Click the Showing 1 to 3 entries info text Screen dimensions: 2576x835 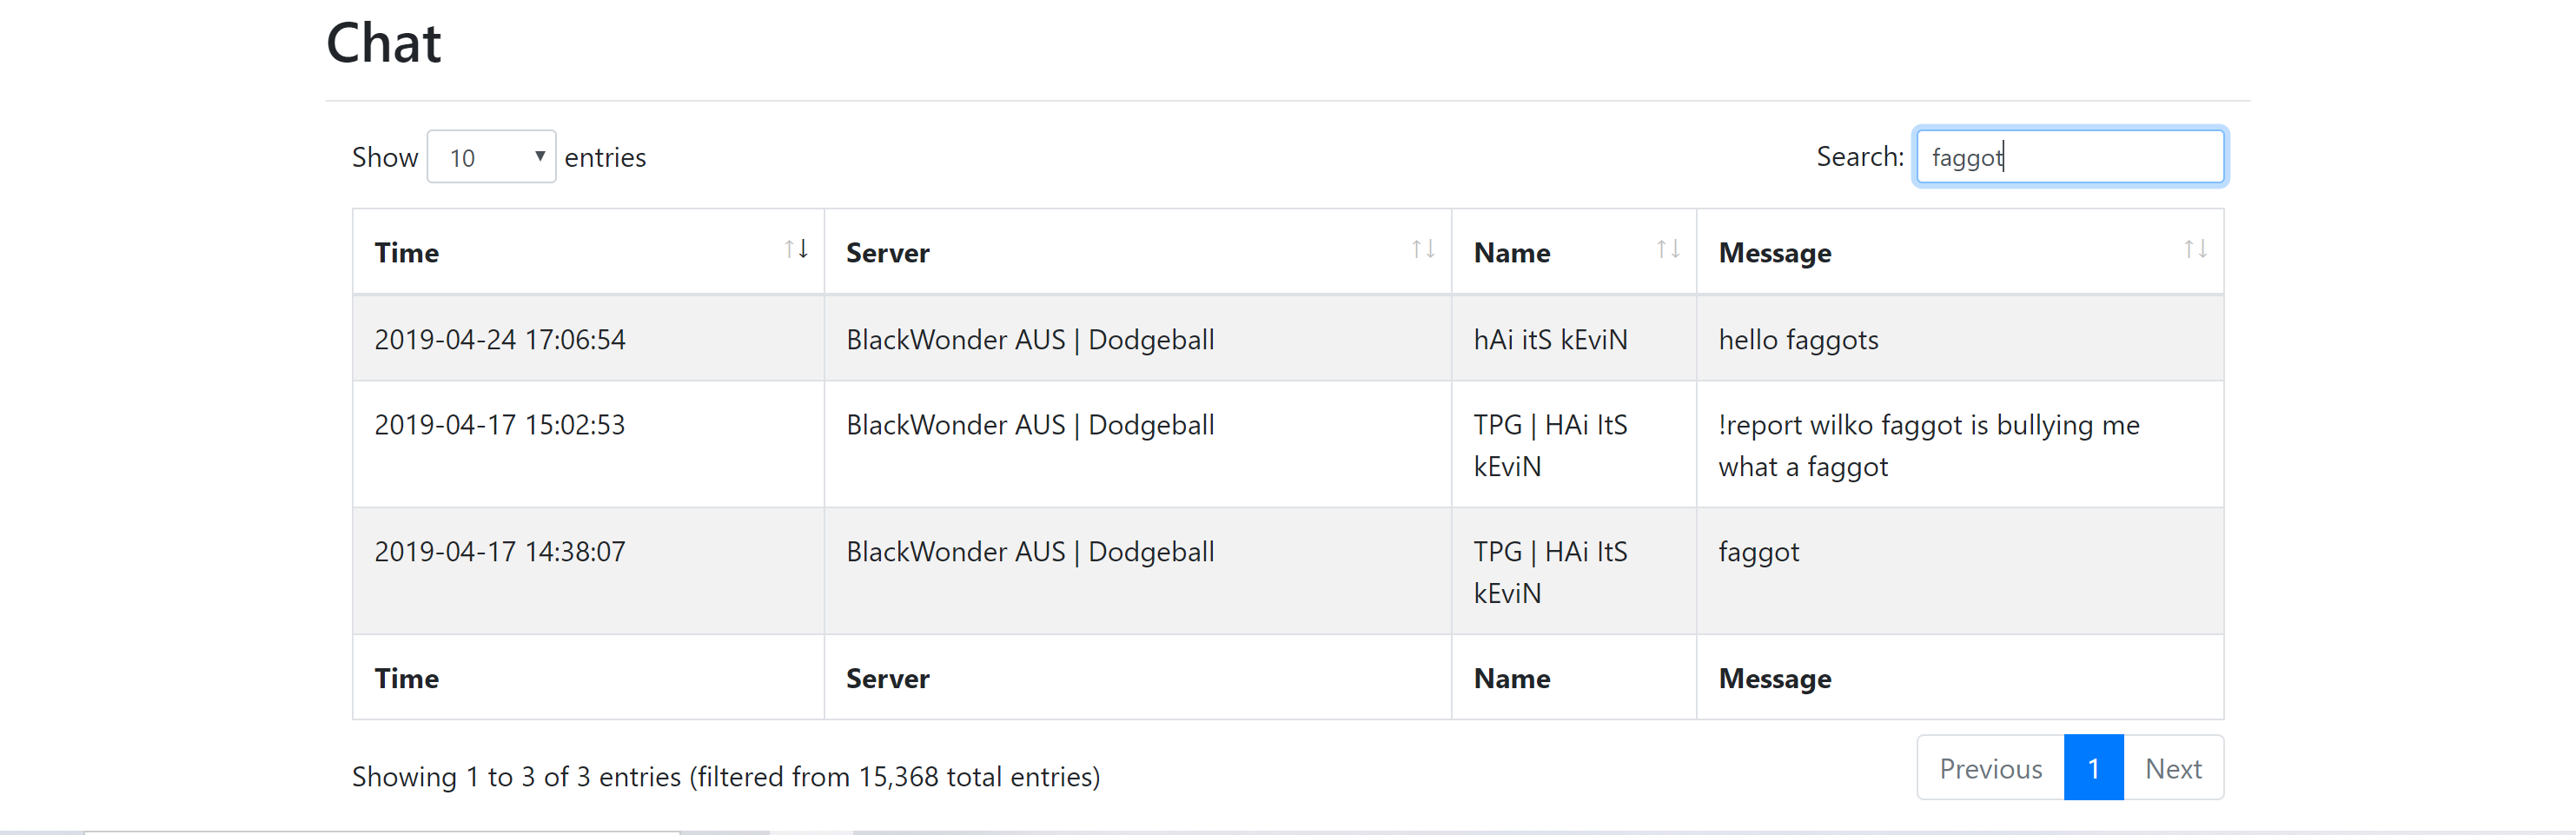click(x=726, y=777)
